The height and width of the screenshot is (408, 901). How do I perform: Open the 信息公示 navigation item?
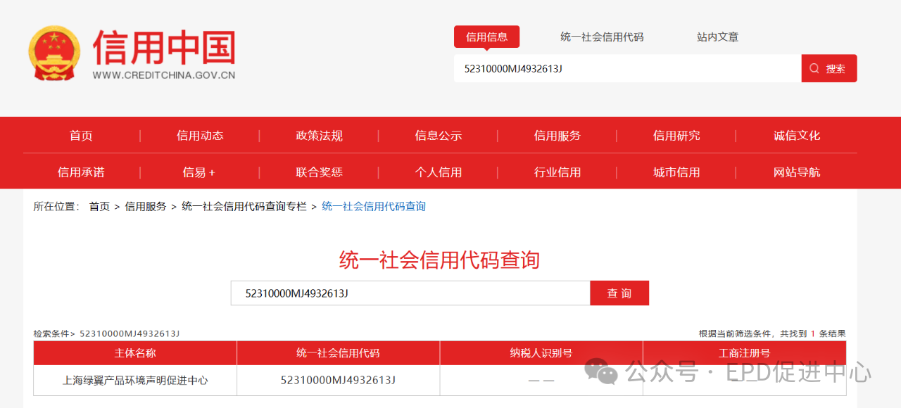pyautogui.click(x=439, y=136)
